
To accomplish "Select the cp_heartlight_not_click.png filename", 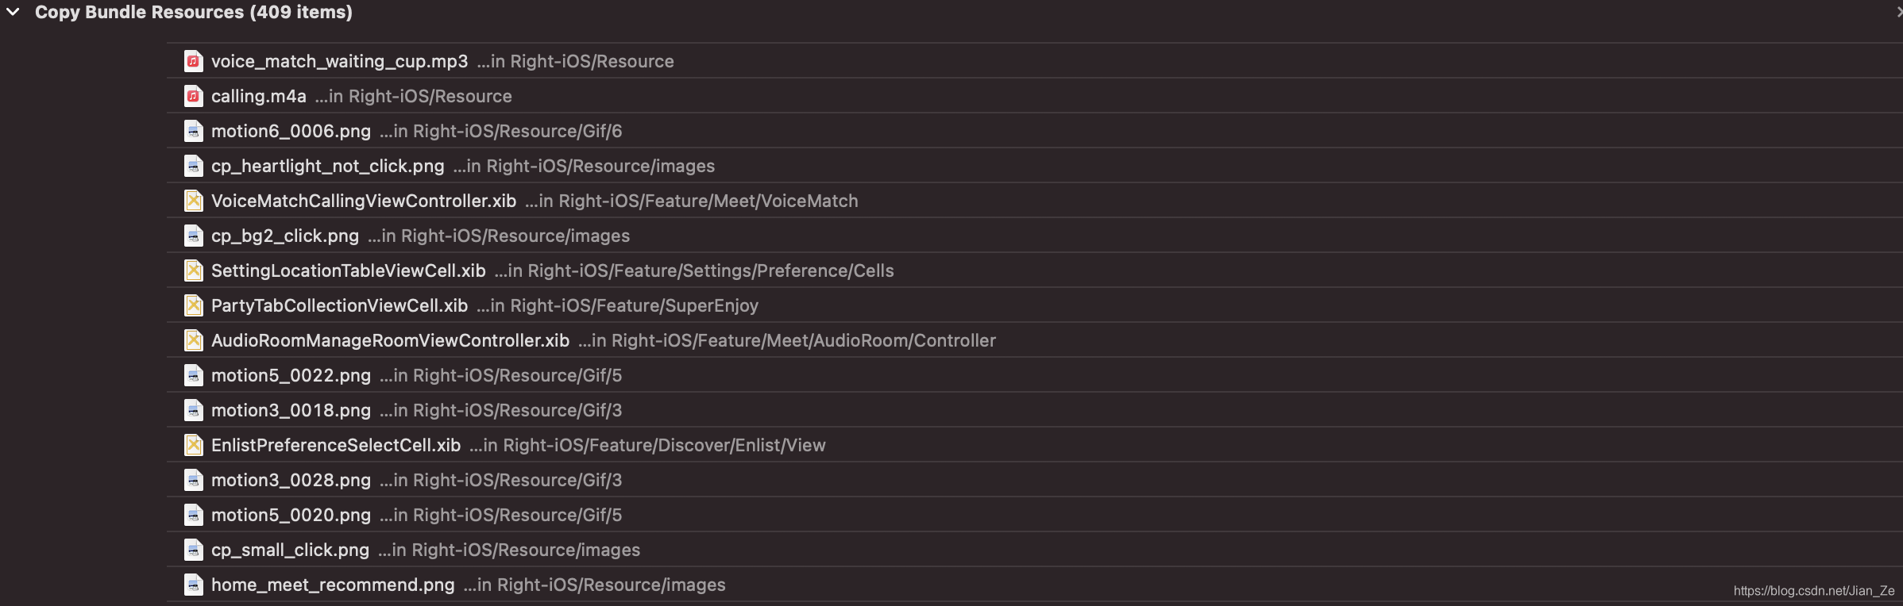I will point(328,167).
